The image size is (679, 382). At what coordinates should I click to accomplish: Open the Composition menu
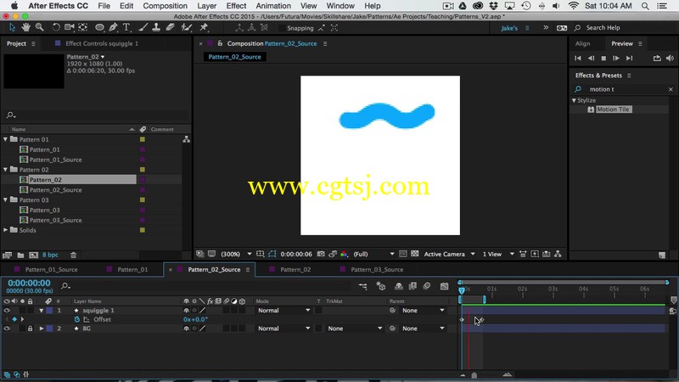(x=165, y=6)
